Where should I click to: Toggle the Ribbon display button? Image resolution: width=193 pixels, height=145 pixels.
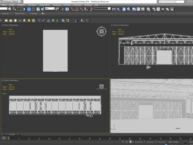click(134, 9)
